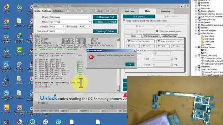Click the Length value input field

tap(161, 65)
